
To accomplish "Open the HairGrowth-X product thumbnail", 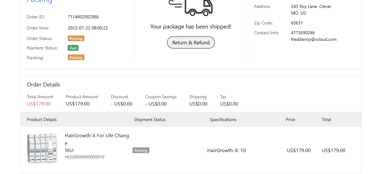I will coord(42,148).
